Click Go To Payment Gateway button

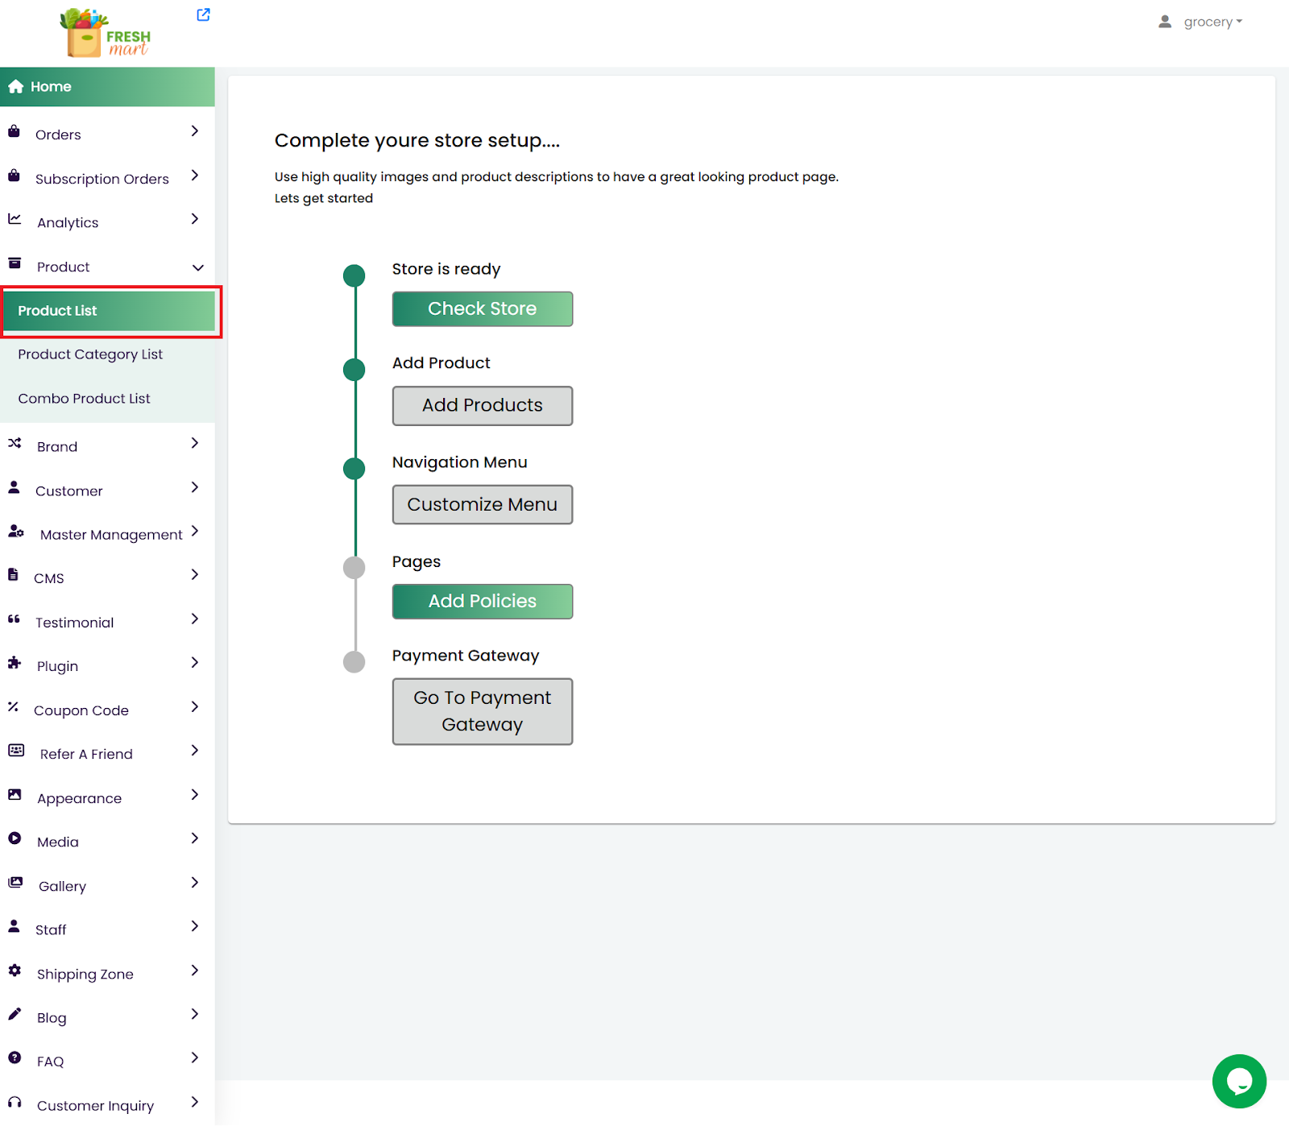click(x=482, y=711)
